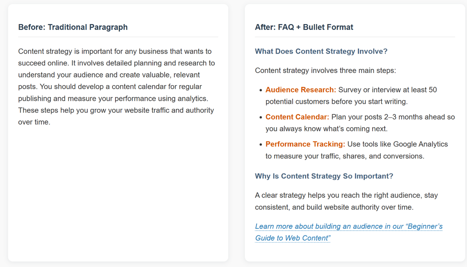The height and width of the screenshot is (267, 467).
Task: Click the empty area of the Before card
Action: (x=118, y=193)
